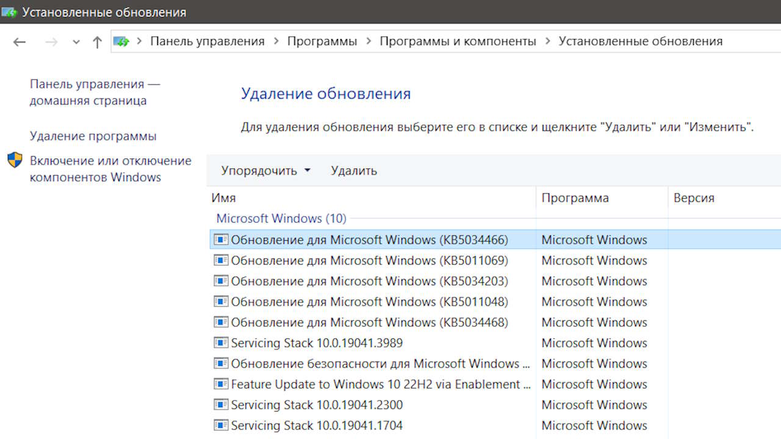Open the Удаление программы link
The image size is (781, 439).
click(93, 136)
